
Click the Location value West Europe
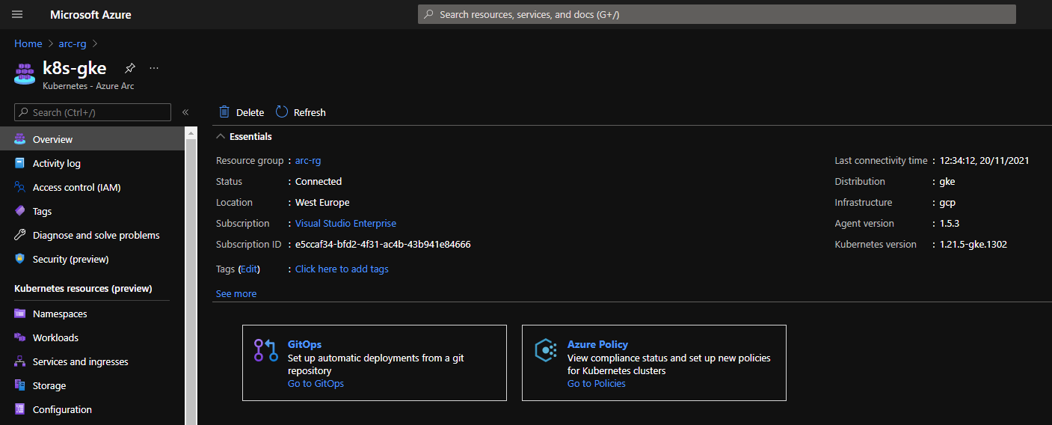pyautogui.click(x=322, y=202)
